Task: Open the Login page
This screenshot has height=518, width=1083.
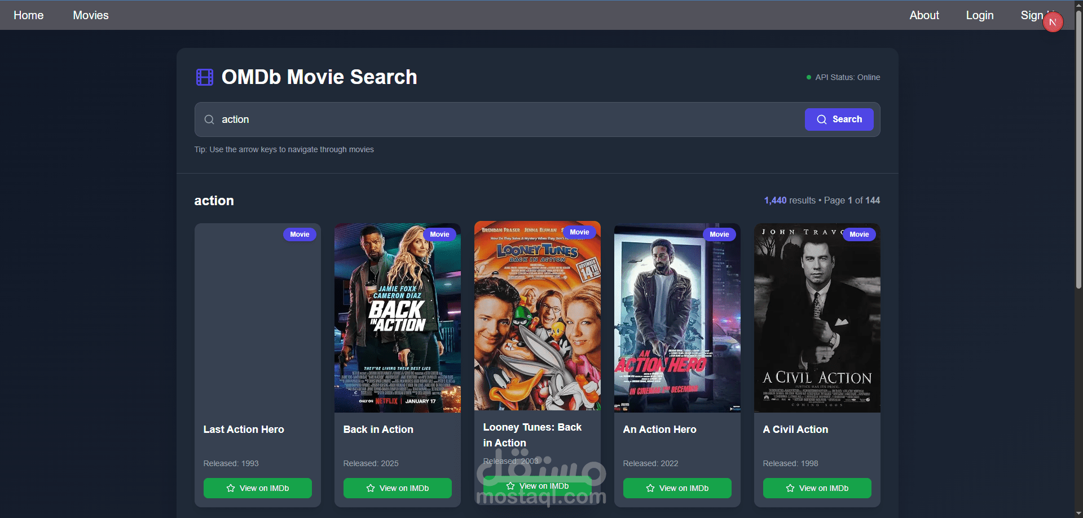Action: coord(980,15)
